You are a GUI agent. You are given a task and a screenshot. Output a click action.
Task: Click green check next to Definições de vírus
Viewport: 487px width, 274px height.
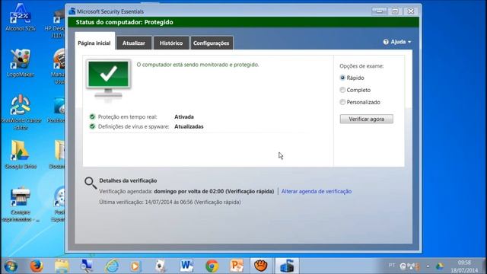pos(92,126)
